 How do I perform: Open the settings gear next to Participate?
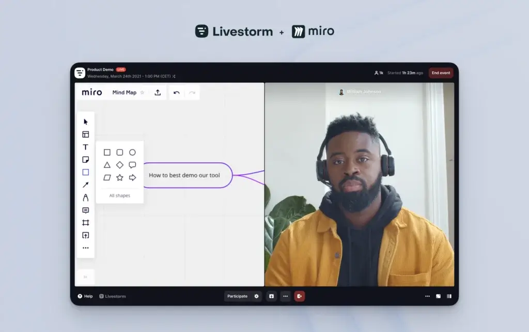point(256,296)
